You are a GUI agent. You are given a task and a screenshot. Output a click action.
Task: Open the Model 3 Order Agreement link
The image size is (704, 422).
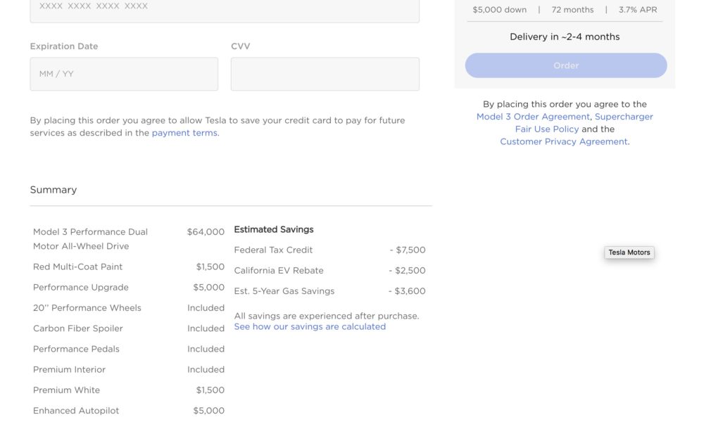(x=533, y=117)
